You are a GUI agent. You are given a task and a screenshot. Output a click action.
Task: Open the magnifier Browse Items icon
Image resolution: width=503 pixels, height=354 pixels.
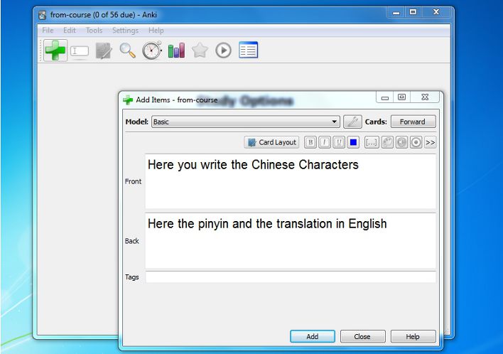coord(127,50)
